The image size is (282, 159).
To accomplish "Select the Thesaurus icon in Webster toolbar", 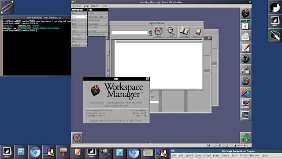I will click(197, 32).
